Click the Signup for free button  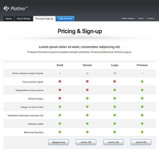[59, 142]
